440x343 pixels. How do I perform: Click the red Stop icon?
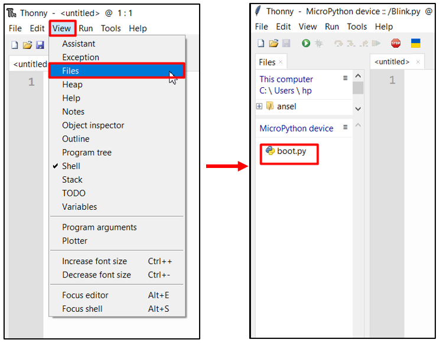(x=396, y=43)
